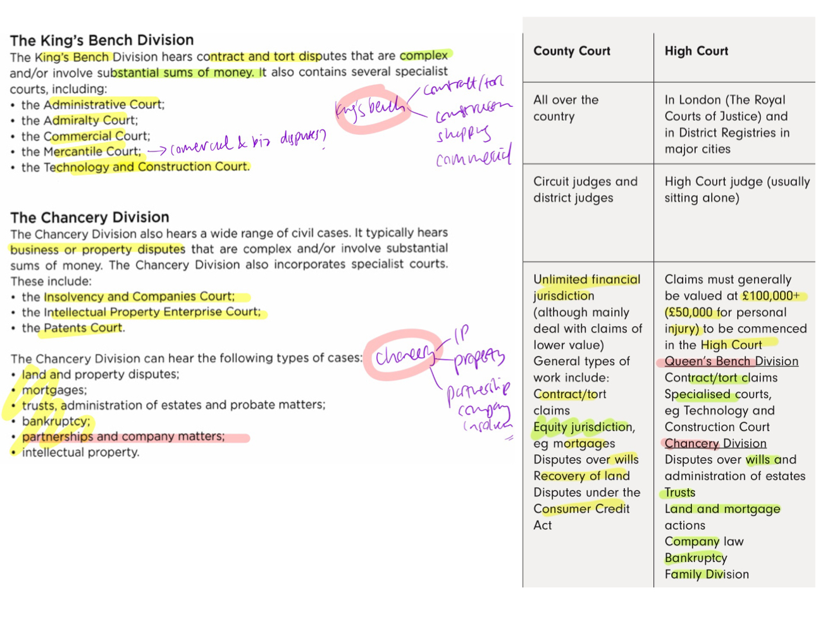Click 'Unlimited financial jurisdiction' in County Court column

(x=586, y=287)
